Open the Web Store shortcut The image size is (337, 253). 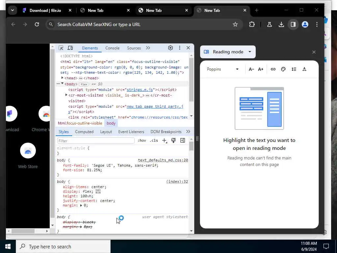tap(28, 155)
